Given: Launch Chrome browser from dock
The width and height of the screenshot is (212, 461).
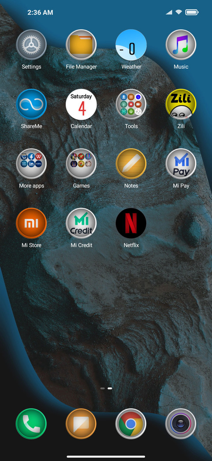Looking at the screenshot, I should [x=131, y=424].
